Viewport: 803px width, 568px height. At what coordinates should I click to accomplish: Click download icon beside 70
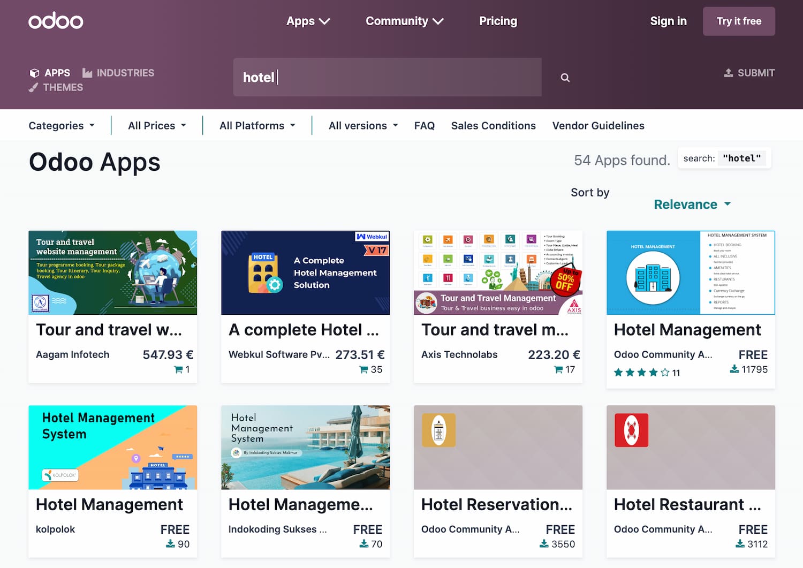click(x=363, y=543)
